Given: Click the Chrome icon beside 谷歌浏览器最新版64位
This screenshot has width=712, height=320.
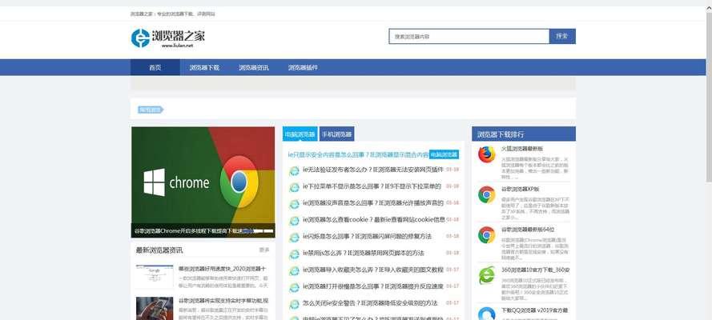Looking at the screenshot, I should click(486, 234).
